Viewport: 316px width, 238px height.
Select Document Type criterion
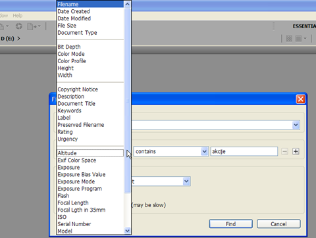tap(90, 33)
